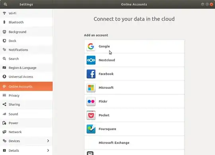Viewport: 215px width, 155px height.
Task: Click the Wi-Fi icon in sidebar
Action: click(x=4, y=13)
